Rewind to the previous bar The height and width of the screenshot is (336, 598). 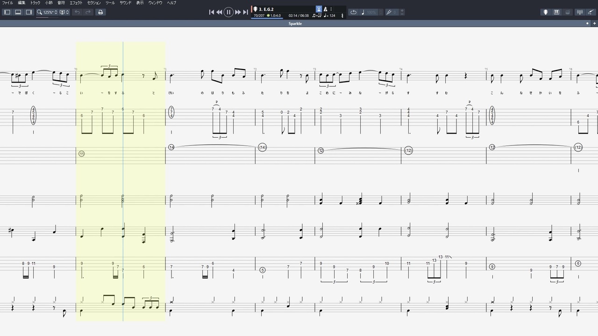coord(219,12)
